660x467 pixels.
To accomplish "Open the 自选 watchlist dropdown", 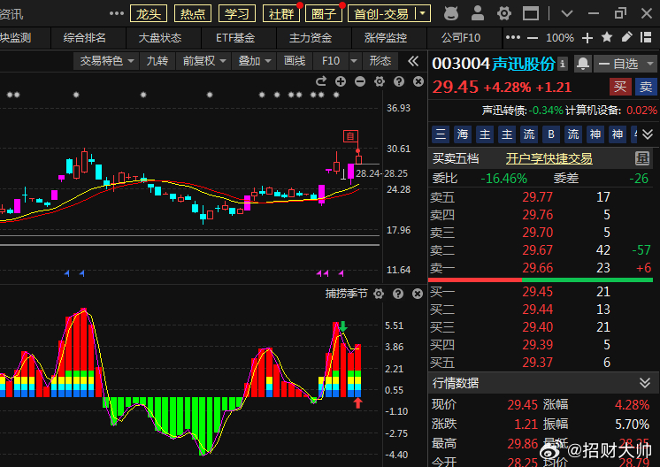I will tap(625, 64).
